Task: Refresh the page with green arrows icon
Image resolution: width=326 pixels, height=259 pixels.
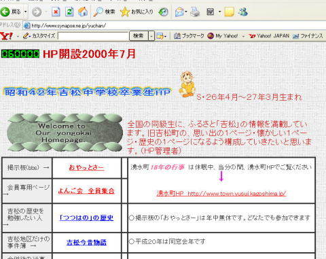Action: (x=69, y=12)
